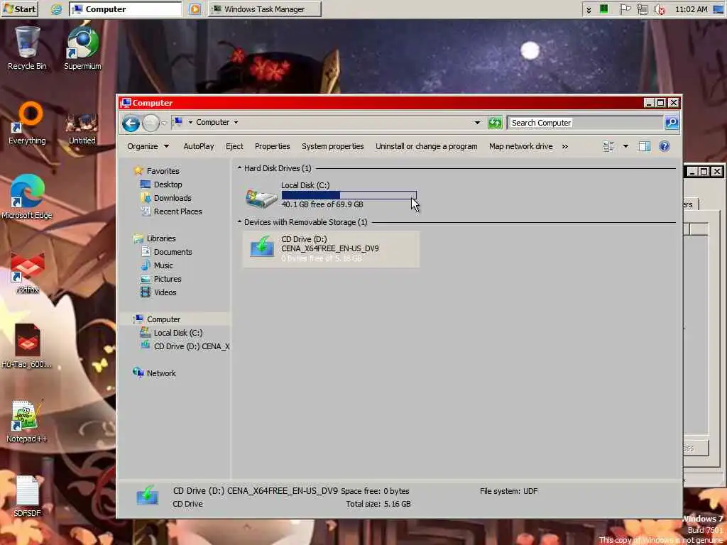Change view with the view icon
The height and width of the screenshot is (545, 727).
[x=608, y=146]
